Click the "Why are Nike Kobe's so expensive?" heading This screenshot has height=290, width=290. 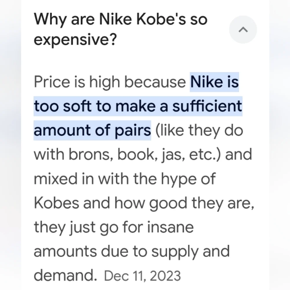120,30
